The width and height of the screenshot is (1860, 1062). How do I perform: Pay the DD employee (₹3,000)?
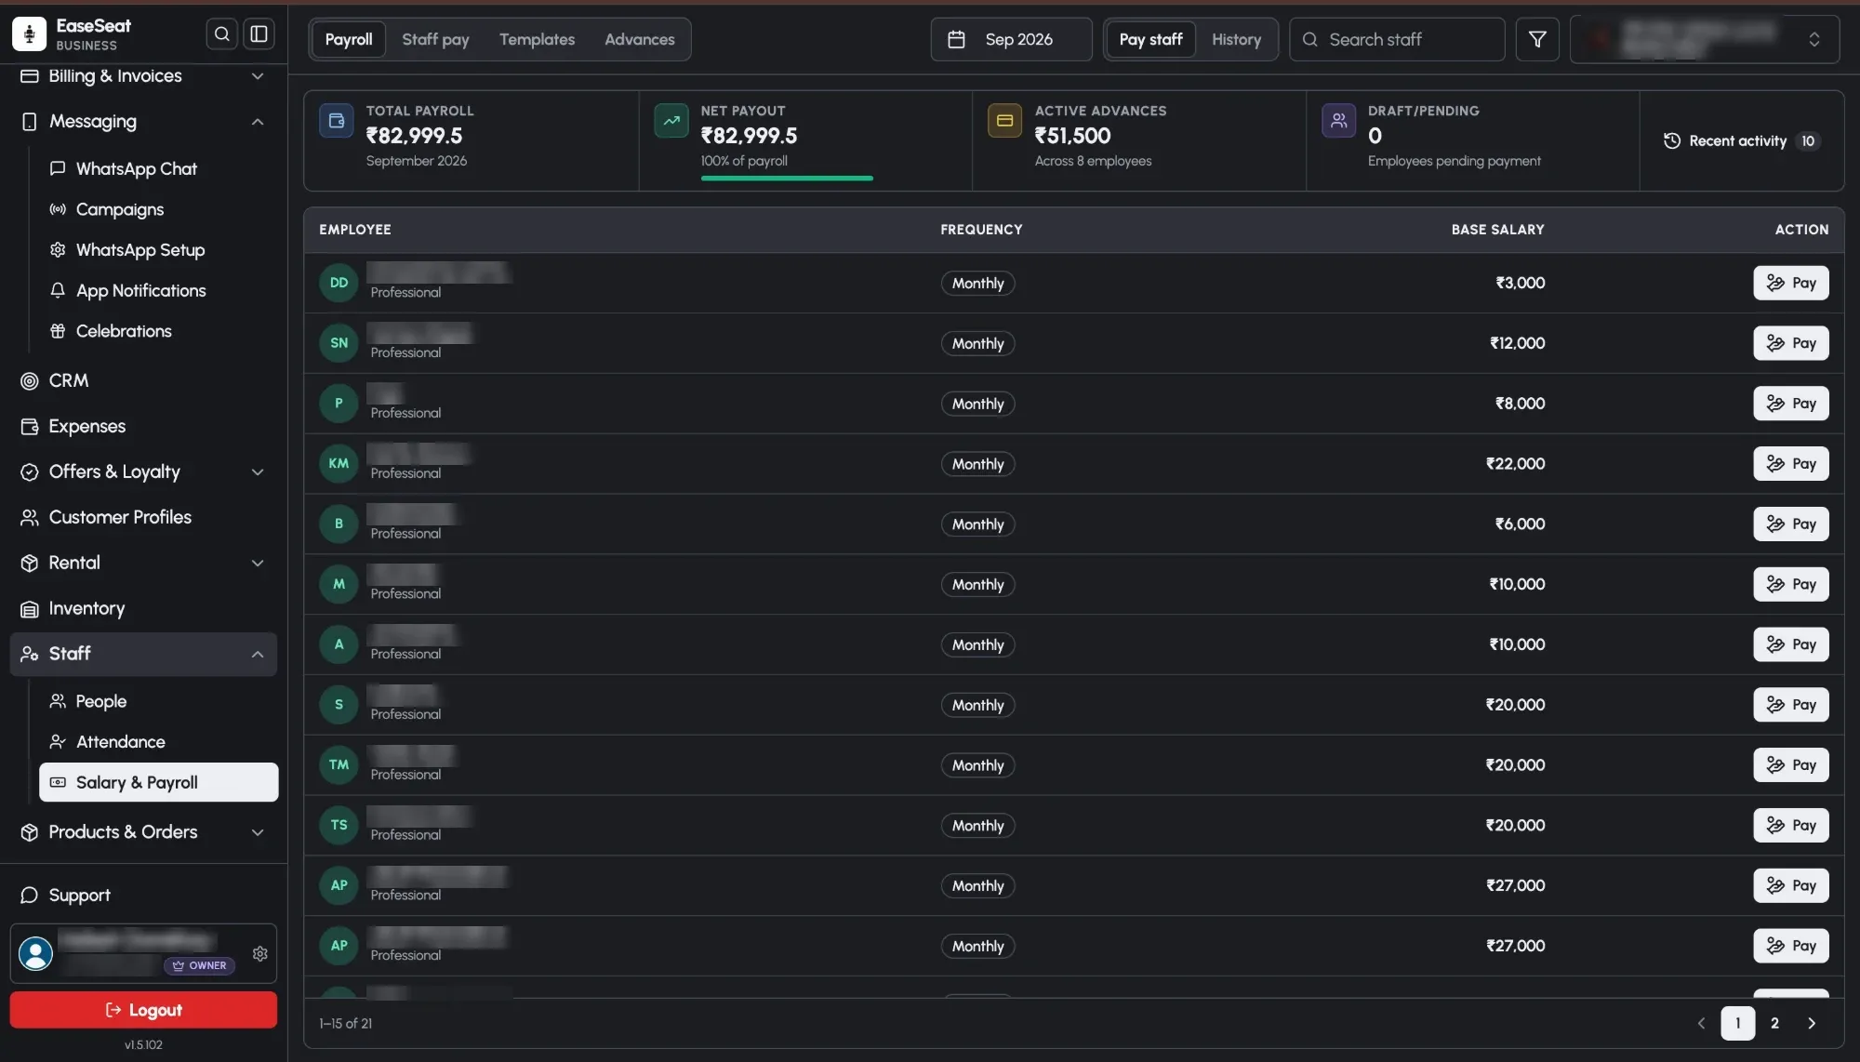tap(1791, 283)
